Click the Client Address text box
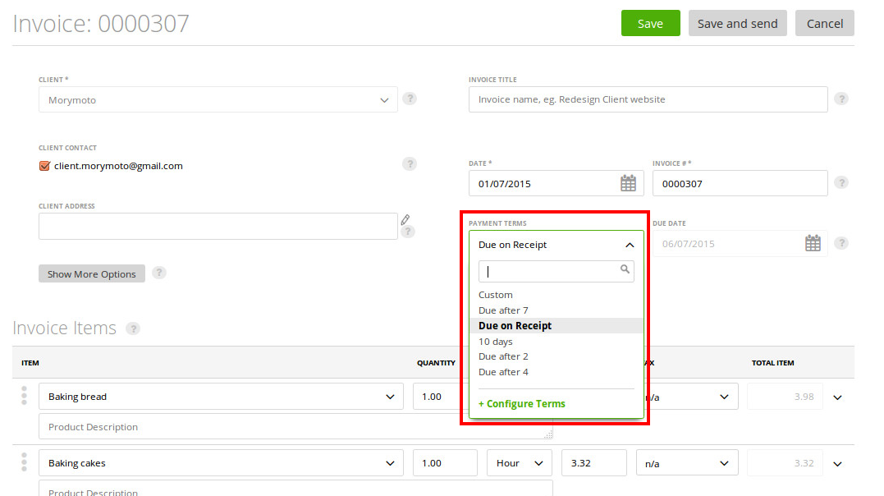 coord(218,227)
